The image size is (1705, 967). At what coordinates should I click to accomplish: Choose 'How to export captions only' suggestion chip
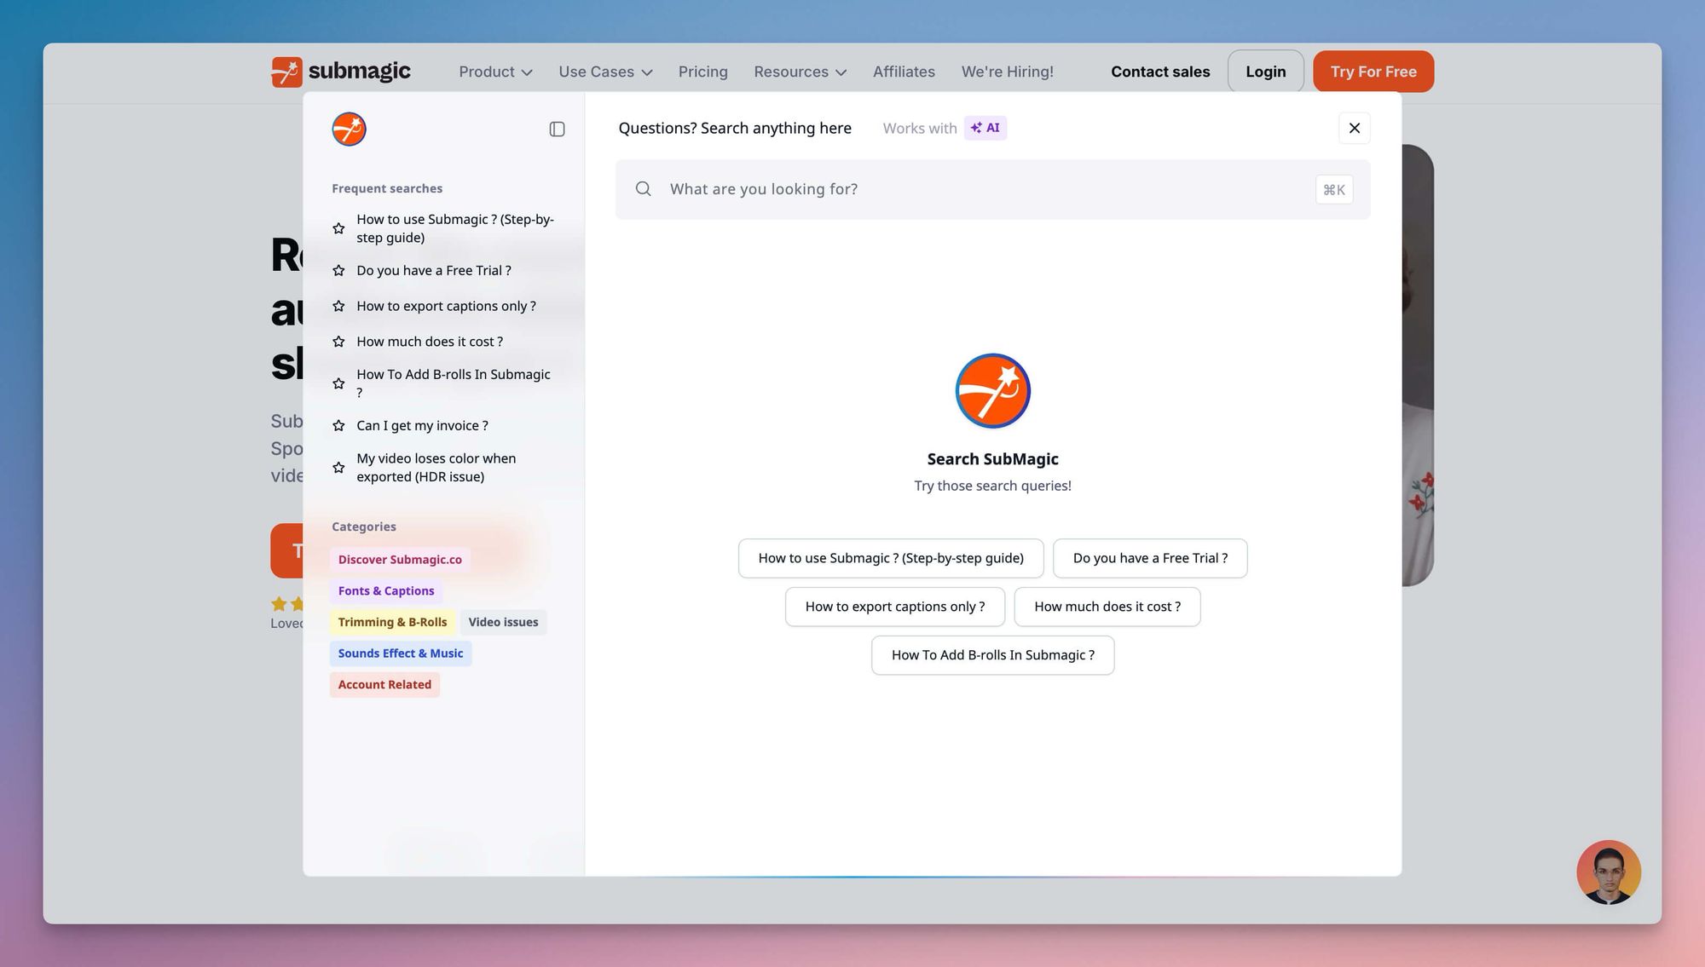pos(894,607)
